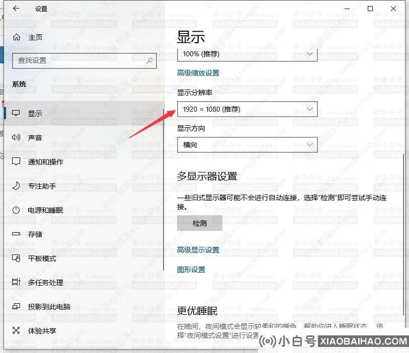Viewport: 409px width, 353px height.
Task: Select the 多任务处理 icon
Action: 16,282
